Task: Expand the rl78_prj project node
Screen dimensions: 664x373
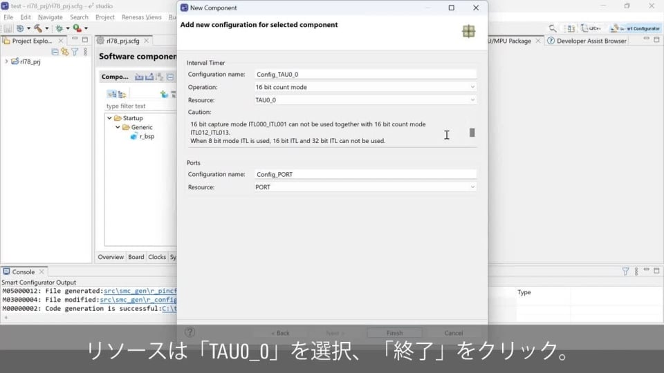Action: click(x=7, y=61)
